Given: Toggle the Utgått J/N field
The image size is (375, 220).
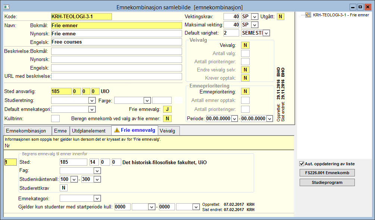Looking at the screenshot, I should [x=281, y=17].
